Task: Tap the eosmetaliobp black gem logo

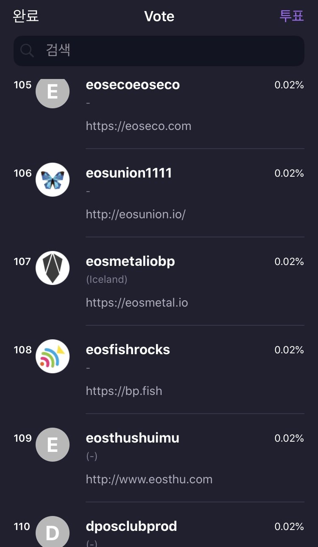Action: point(53,268)
